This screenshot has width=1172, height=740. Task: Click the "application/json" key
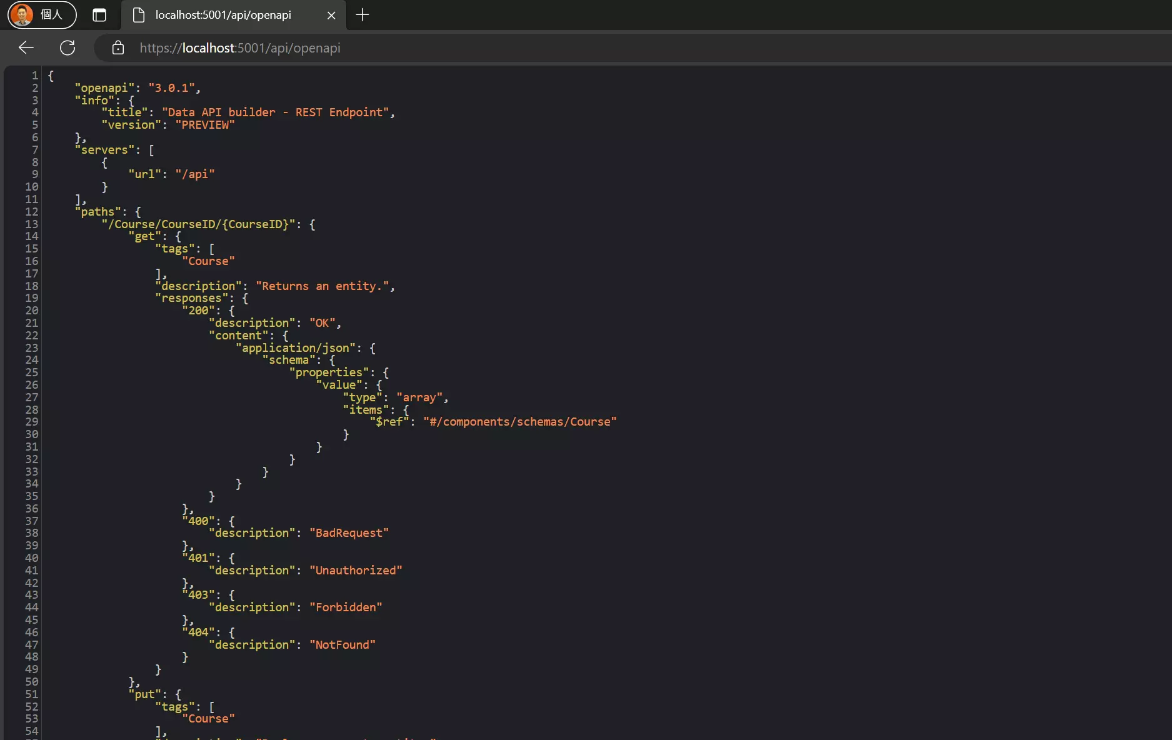tap(295, 348)
